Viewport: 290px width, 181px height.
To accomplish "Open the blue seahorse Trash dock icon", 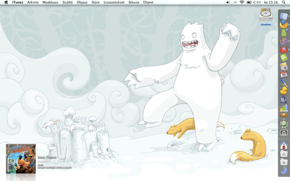I will point(284,170).
